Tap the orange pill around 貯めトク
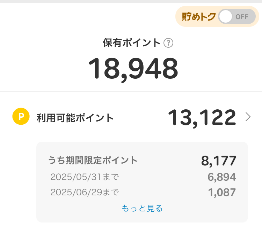The width and height of the screenshot is (262, 234). point(217,16)
